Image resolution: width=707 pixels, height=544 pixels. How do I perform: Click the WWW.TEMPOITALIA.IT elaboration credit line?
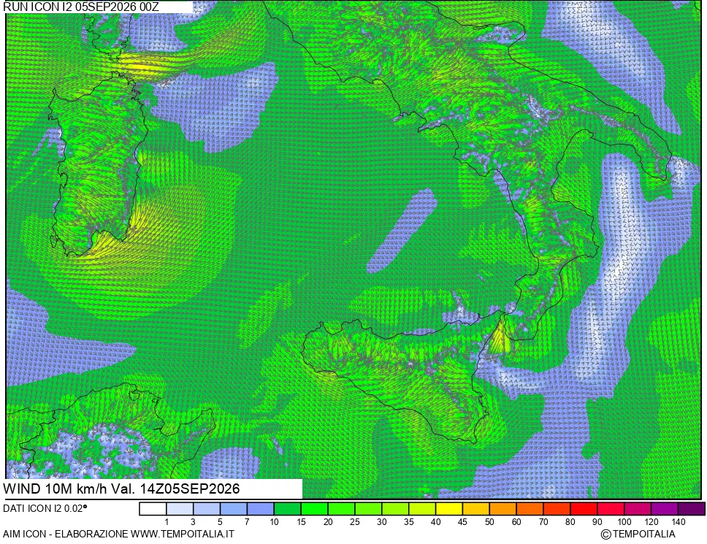(x=118, y=534)
